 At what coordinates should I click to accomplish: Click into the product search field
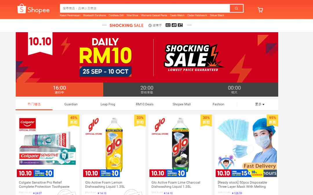click(x=145, y=8)
